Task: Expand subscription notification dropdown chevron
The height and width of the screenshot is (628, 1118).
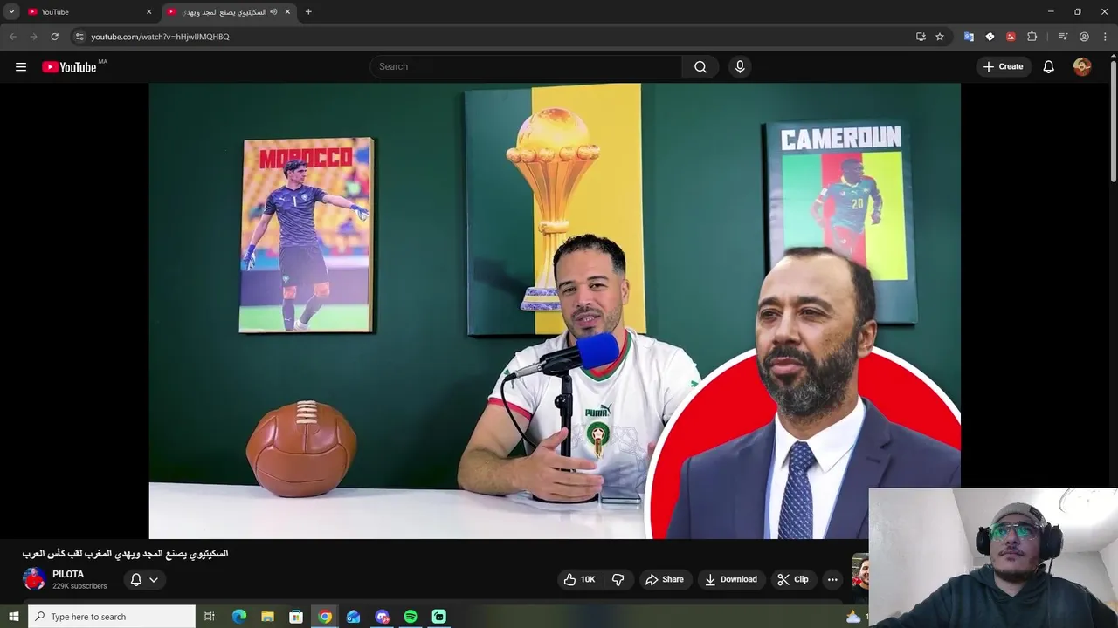Action: point(154,579)
